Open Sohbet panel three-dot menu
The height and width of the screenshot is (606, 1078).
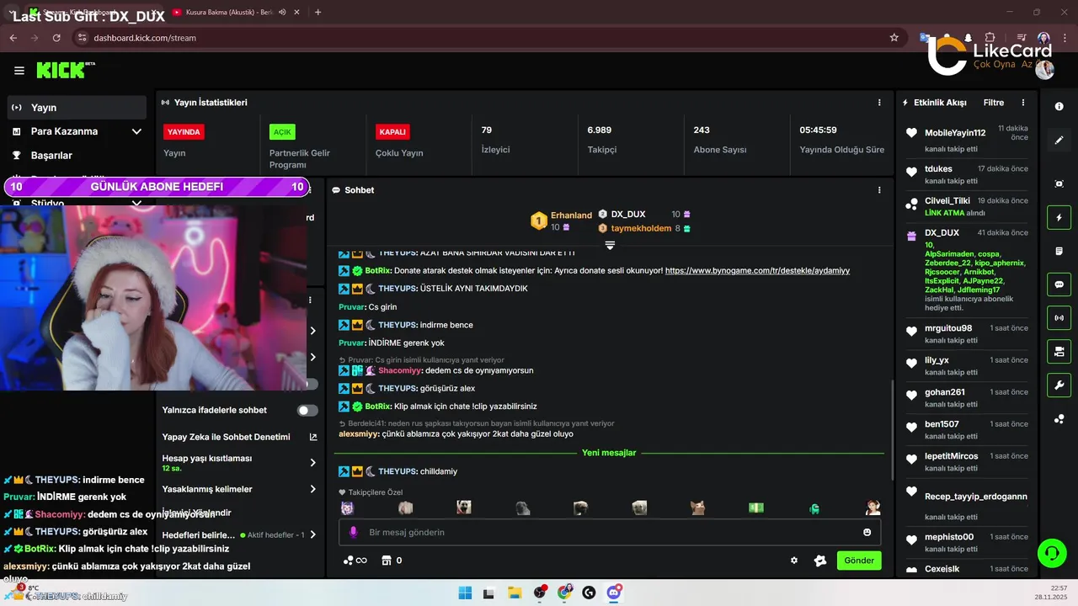pos(879,190)
